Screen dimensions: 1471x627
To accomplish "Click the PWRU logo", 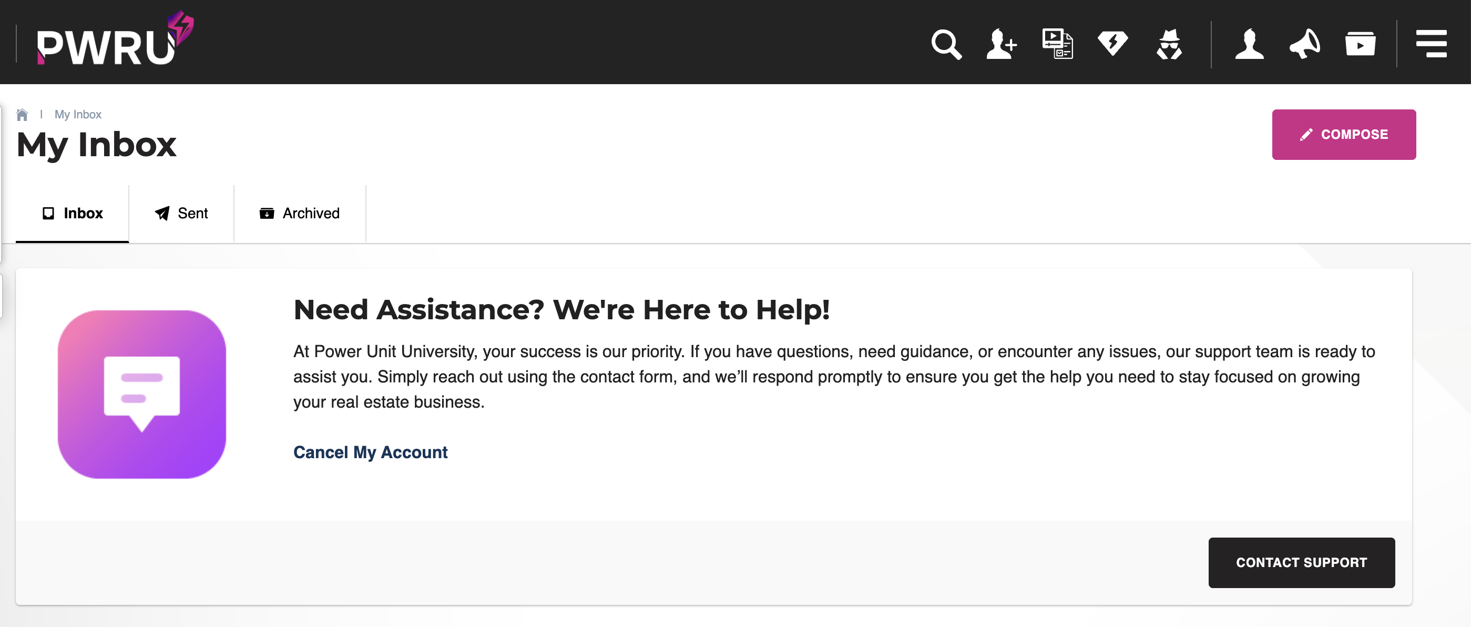I will click(x=114, y=40).
